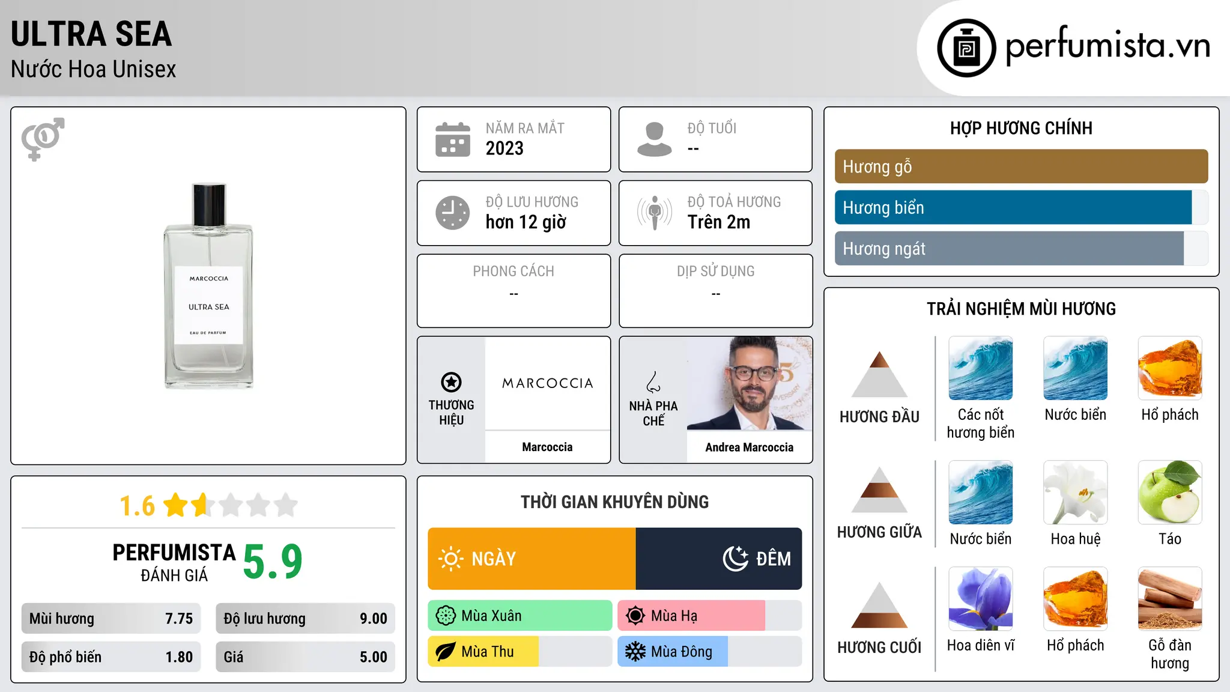
Task: Select the Hoa diên vĩ note image
Action: point(980,599)
